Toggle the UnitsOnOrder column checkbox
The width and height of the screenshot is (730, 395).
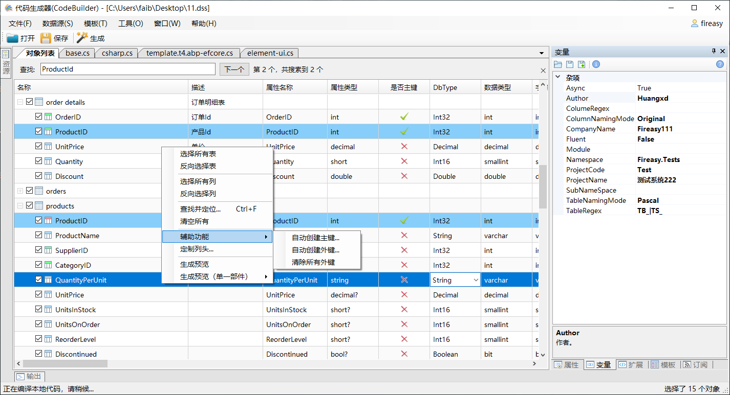click(38, 324)
